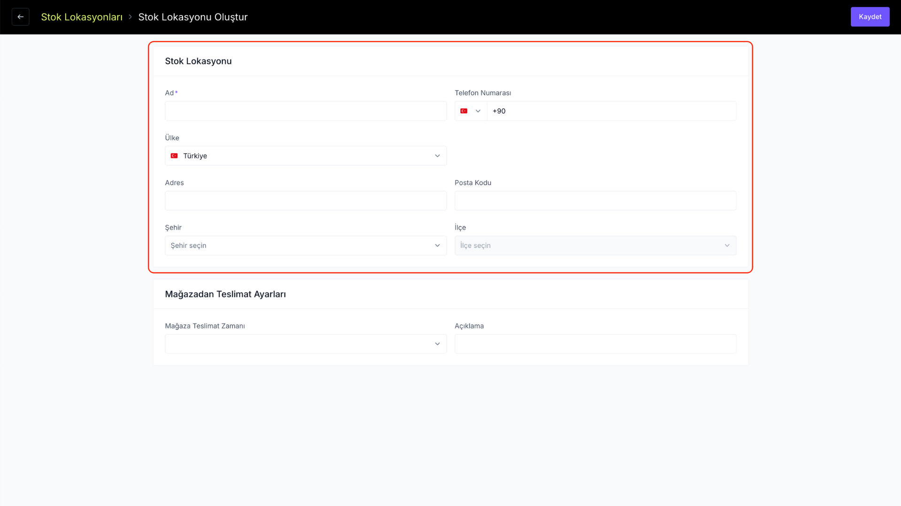Click the Telefon Numarası label
Screen dimensions: 901x506
coord(483,93)
